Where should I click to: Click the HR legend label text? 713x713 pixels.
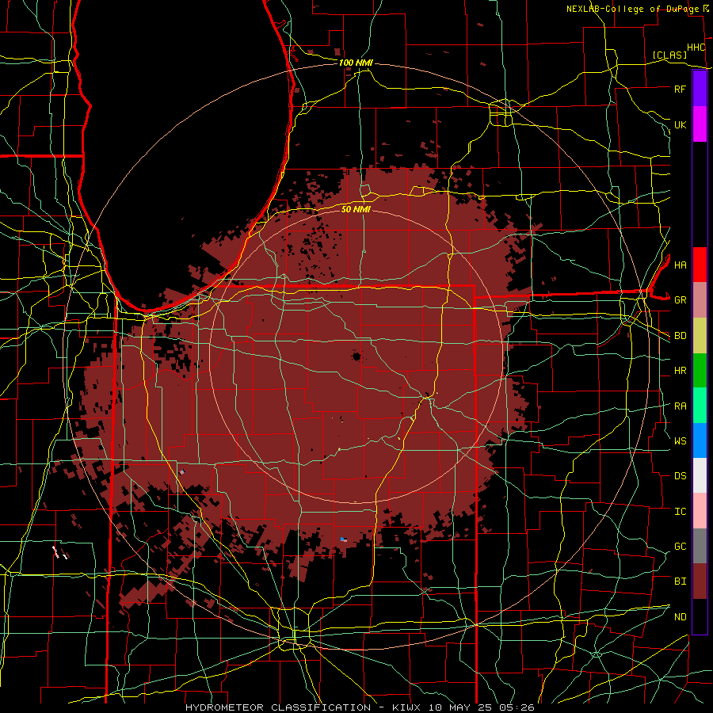(680, 371)
